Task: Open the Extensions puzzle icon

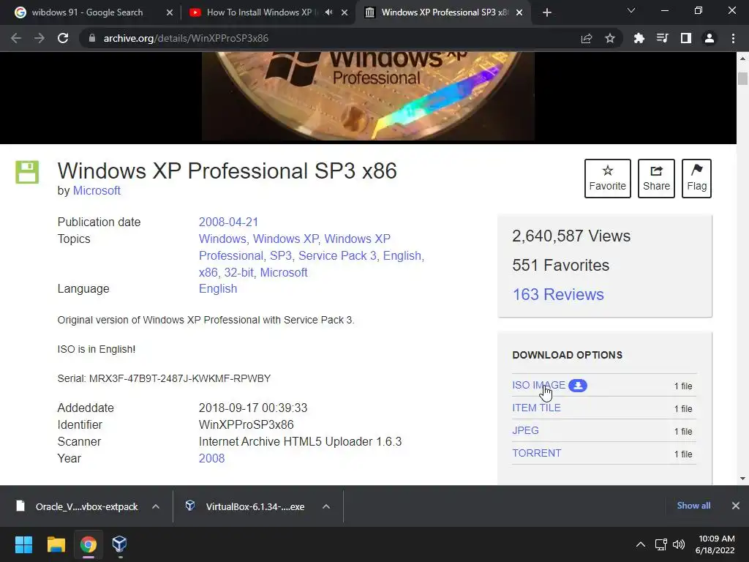Action: click(639, 38)
